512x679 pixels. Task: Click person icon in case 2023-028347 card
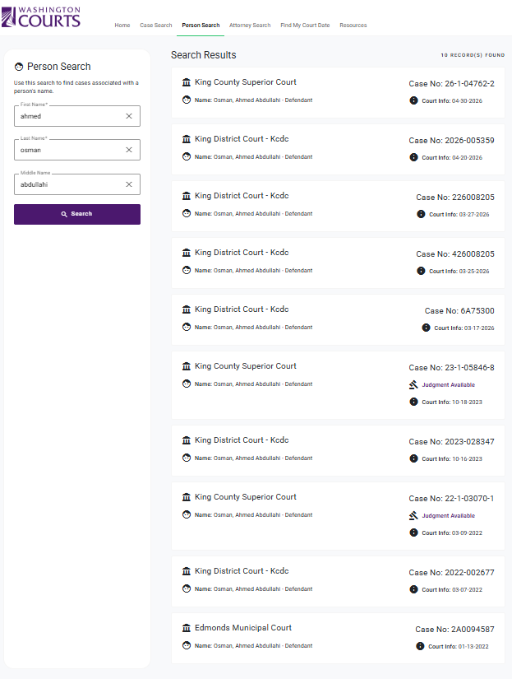coord(187,458)
